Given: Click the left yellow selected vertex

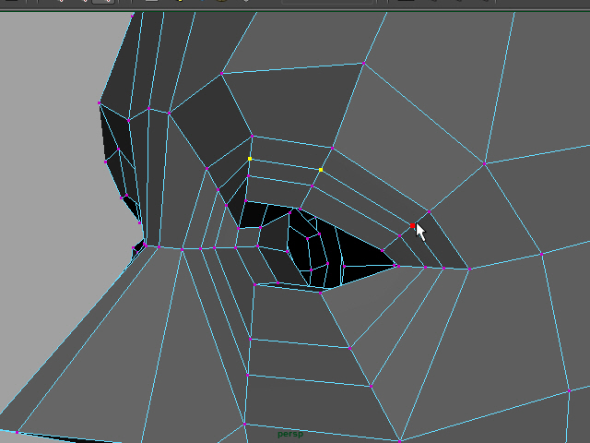Looking at the screenshot, I should [x=250, y=159].
